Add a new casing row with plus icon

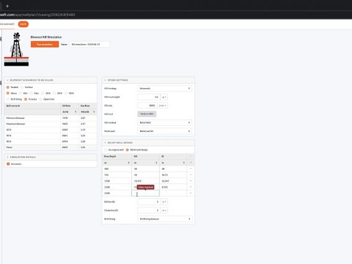[191, 162]
